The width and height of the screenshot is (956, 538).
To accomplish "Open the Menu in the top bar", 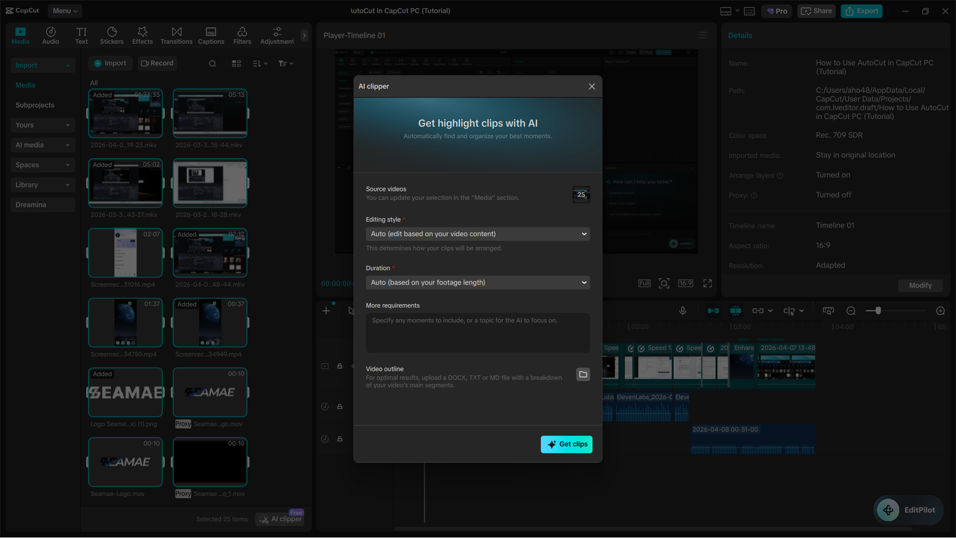I will (65, 10).
